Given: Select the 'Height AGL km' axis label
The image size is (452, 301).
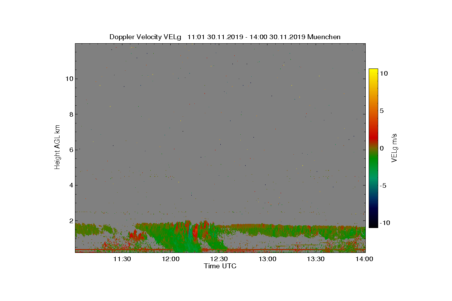Looking at the screenshot, I should [x=57, y=147].
